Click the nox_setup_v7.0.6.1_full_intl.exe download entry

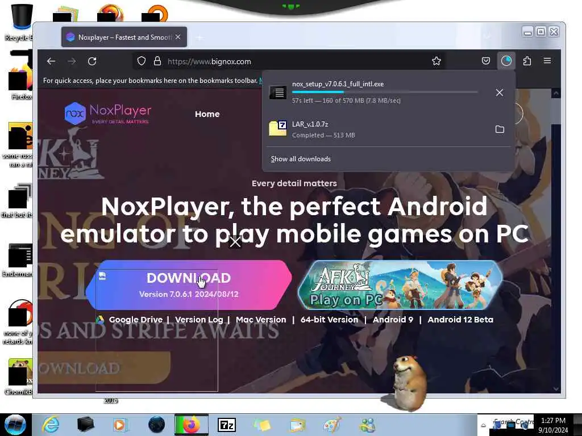click(x=375, y=92)
